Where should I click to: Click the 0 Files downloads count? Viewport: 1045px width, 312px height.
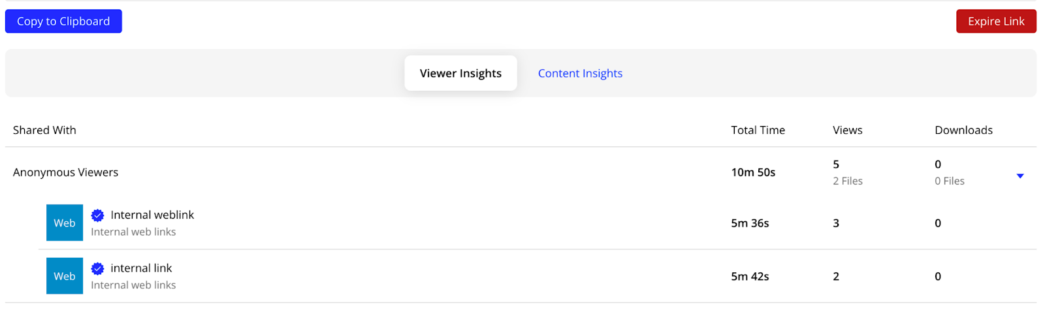(949, 181)
